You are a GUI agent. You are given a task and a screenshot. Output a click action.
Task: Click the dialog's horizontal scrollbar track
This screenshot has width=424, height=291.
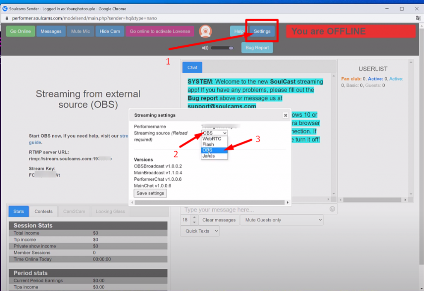coord(210,203)
